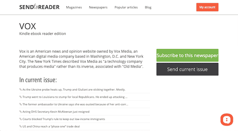Open the phase one trade deal article
This screenshot has height=131, width=238.
pos(51,126)
